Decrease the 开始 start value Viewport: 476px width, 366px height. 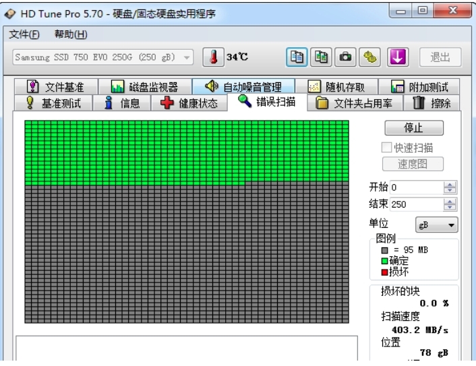pyautogui.click(x=450, y=191)
